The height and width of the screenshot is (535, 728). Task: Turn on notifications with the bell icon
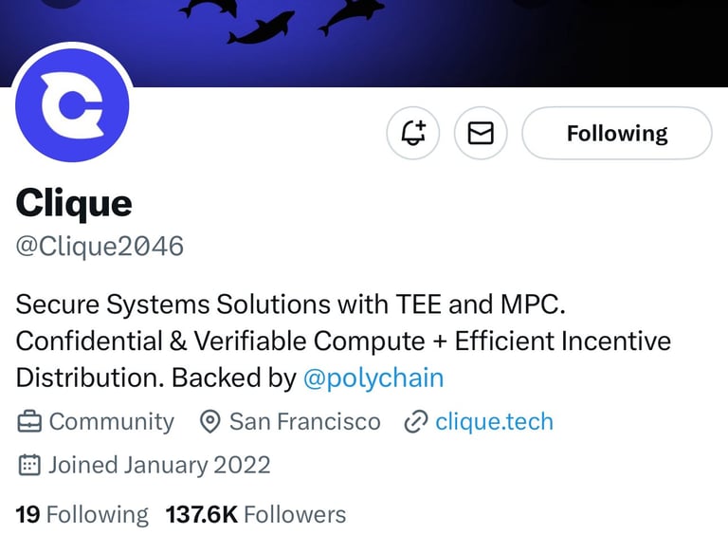point(412,134)
